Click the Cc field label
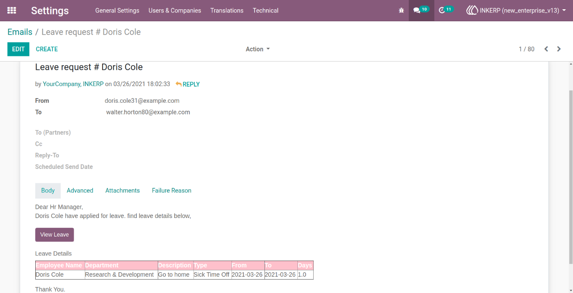 click(x=39, y=144)
